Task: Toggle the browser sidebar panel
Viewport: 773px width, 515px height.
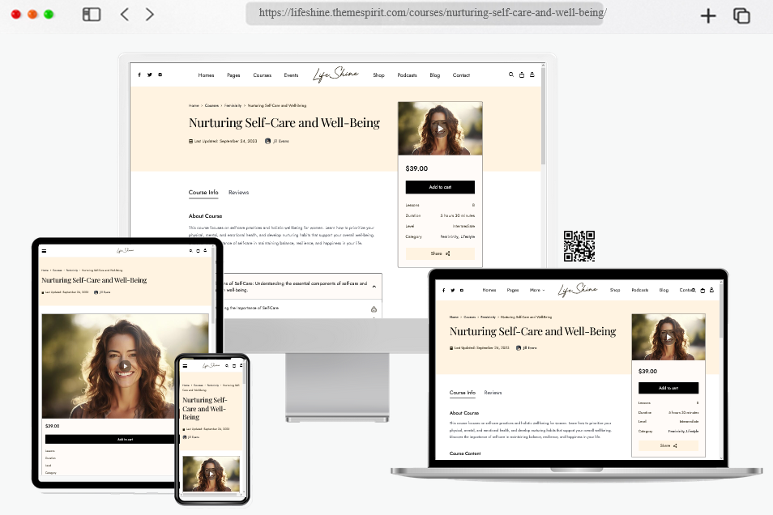Action: pyautogui.click(x=91, y=14)
